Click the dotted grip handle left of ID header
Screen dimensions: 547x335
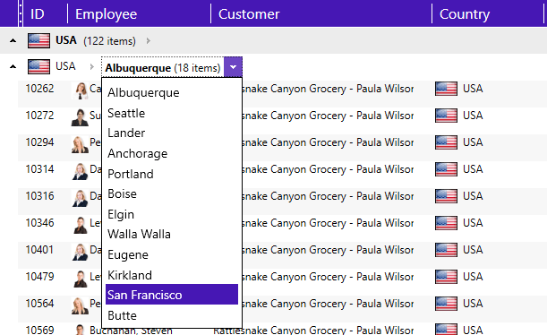[21, 13]
